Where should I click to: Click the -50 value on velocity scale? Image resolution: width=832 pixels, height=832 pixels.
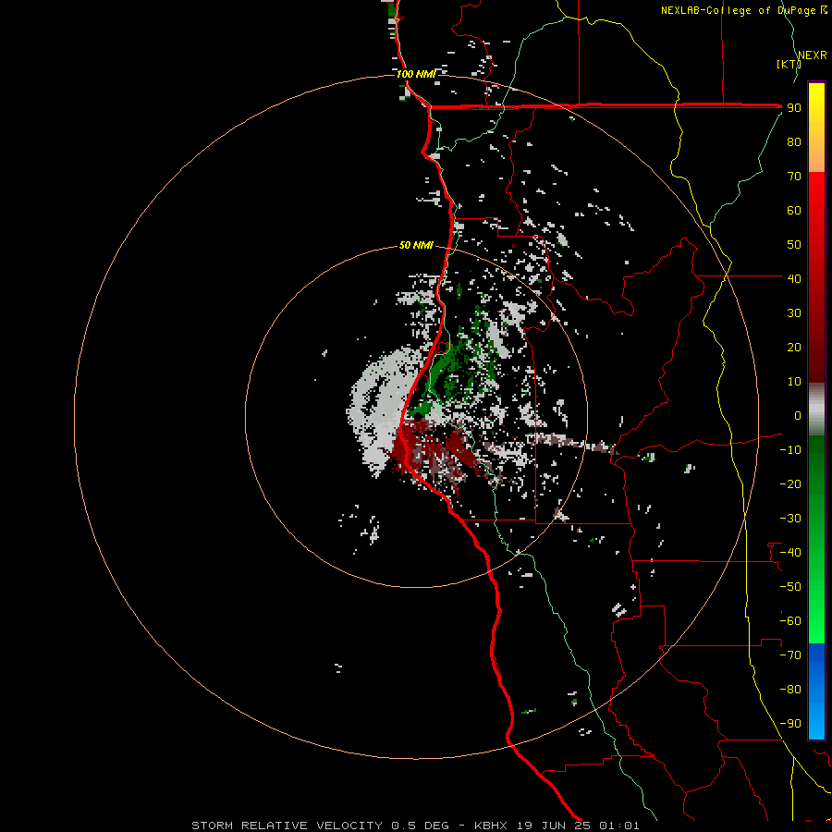790,587
